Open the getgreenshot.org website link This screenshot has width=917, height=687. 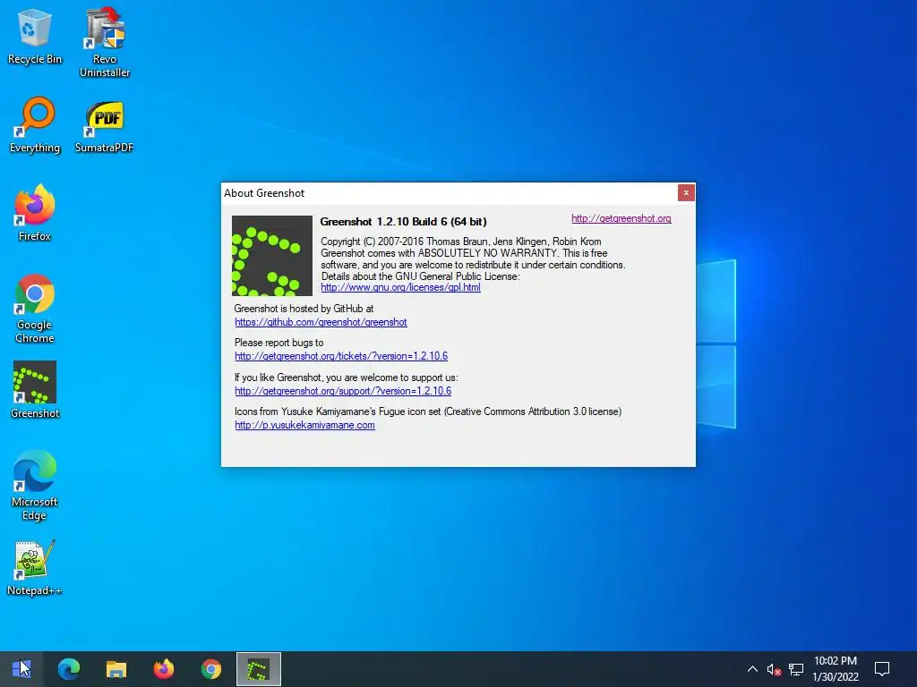click(621, 218)
